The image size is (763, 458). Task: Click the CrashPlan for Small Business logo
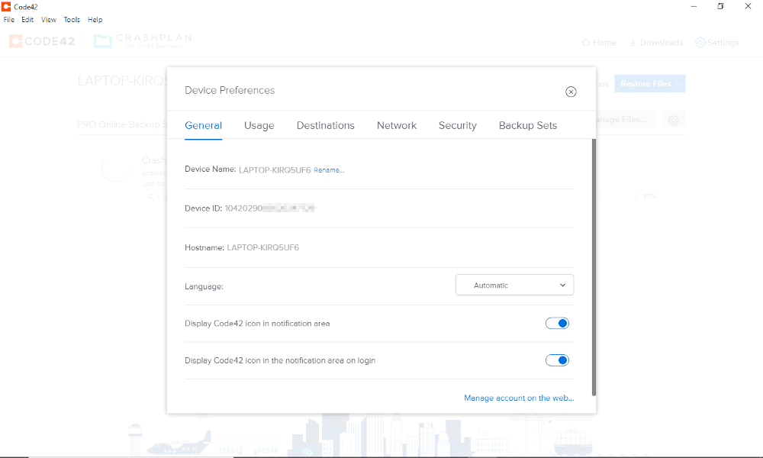click(x=141, y=40)
